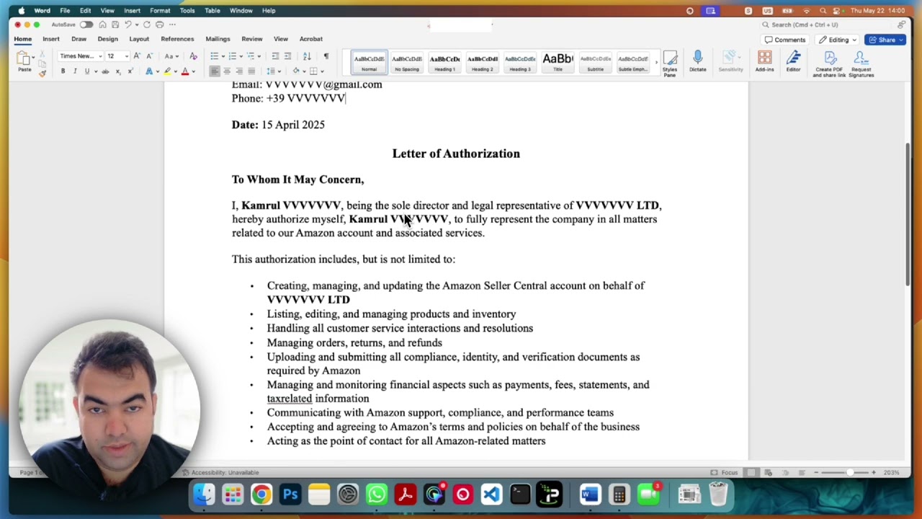Apply the Subtitle style

595,63
